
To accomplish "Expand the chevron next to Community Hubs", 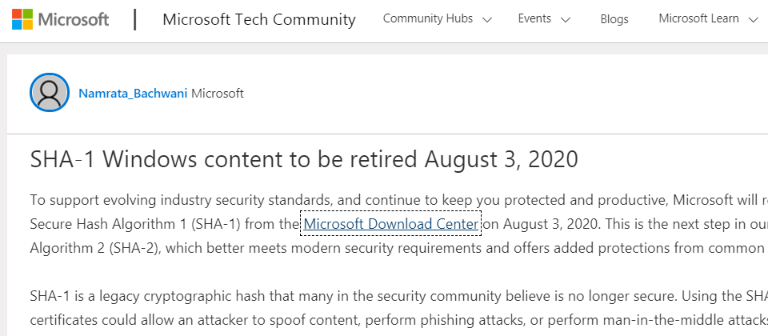I will click(x=486, y=20).
